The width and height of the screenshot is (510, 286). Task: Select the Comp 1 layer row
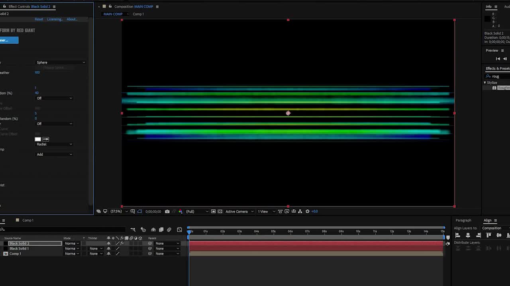15,254
